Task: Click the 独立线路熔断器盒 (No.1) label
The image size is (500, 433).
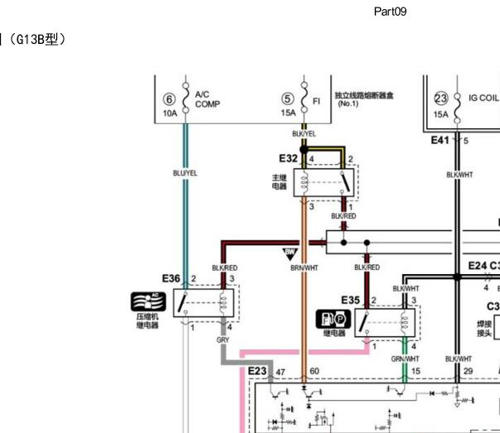Action: pos(364,99)
